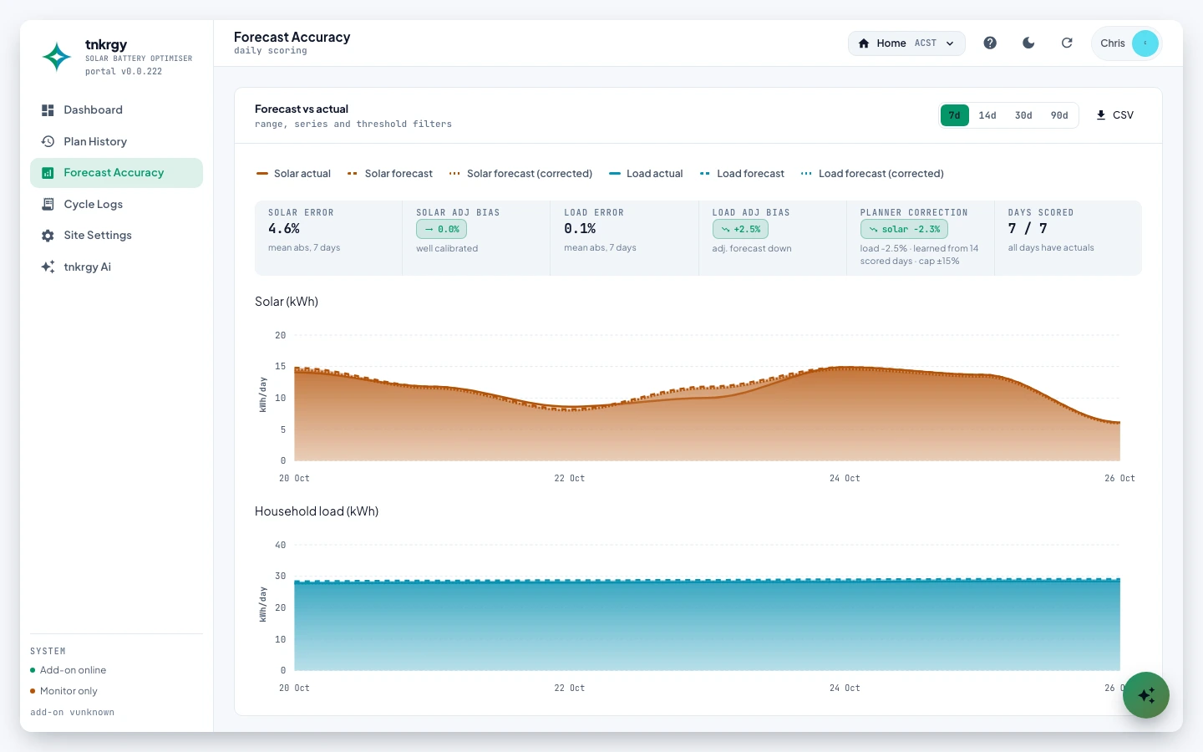
Task: Click the Site Settings gear icon
Action: (x=48, y=236)
